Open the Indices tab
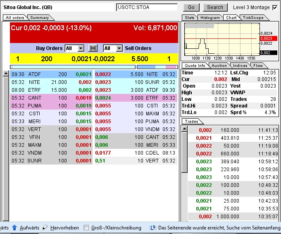Image resolution: width=281 pixels, height=234 pixels. click(240, 66)
